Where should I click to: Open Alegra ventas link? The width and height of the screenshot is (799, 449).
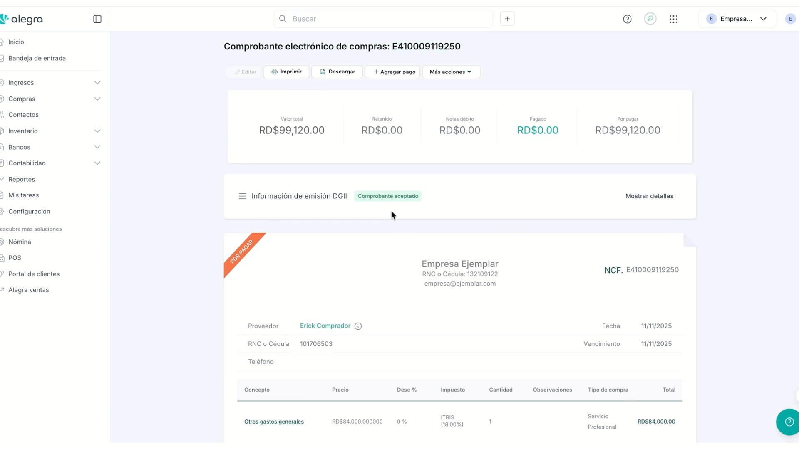click(x=28, y=290)
